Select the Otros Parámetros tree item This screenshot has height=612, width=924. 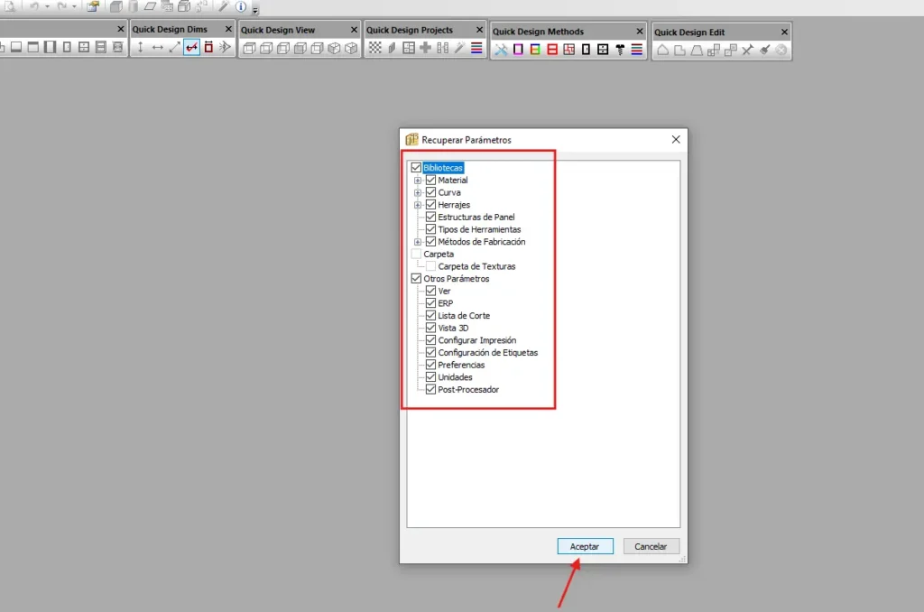coord(456,279)
